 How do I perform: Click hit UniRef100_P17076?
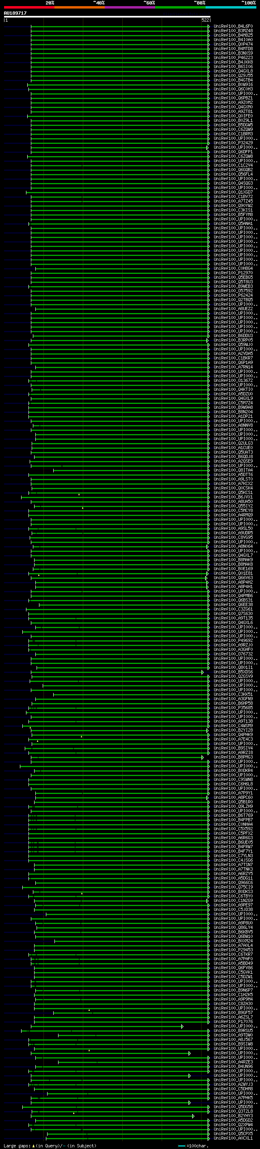(x=233, y=1021)
